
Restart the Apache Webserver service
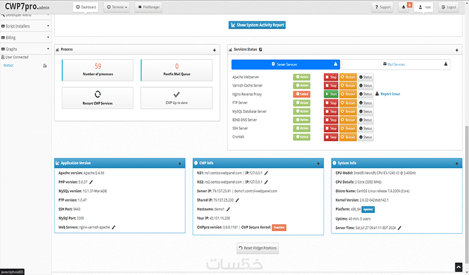pyautogui.click(x=348, y=77)
